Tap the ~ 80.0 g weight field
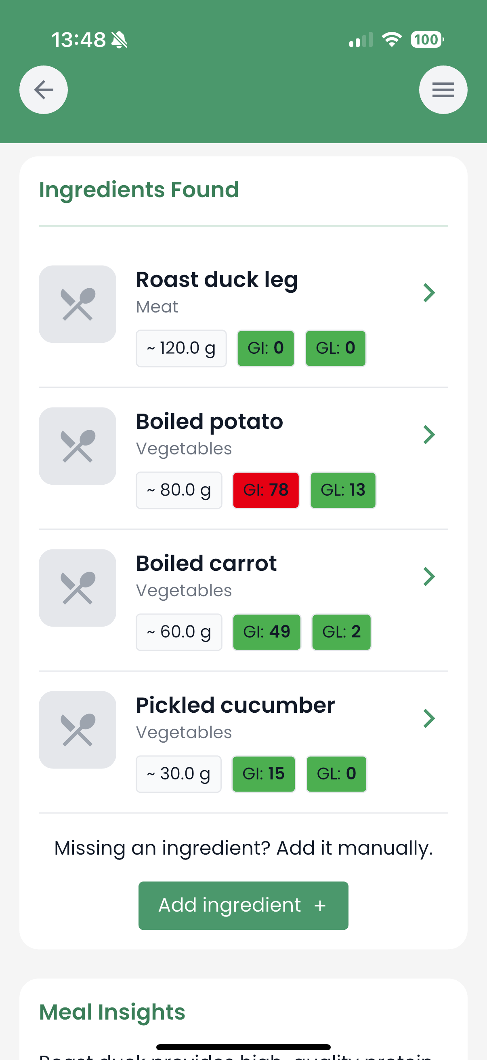 179,490
